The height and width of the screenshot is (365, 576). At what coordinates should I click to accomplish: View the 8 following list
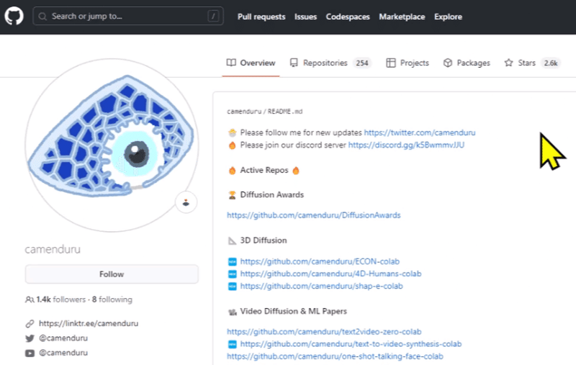pos(112,299)
